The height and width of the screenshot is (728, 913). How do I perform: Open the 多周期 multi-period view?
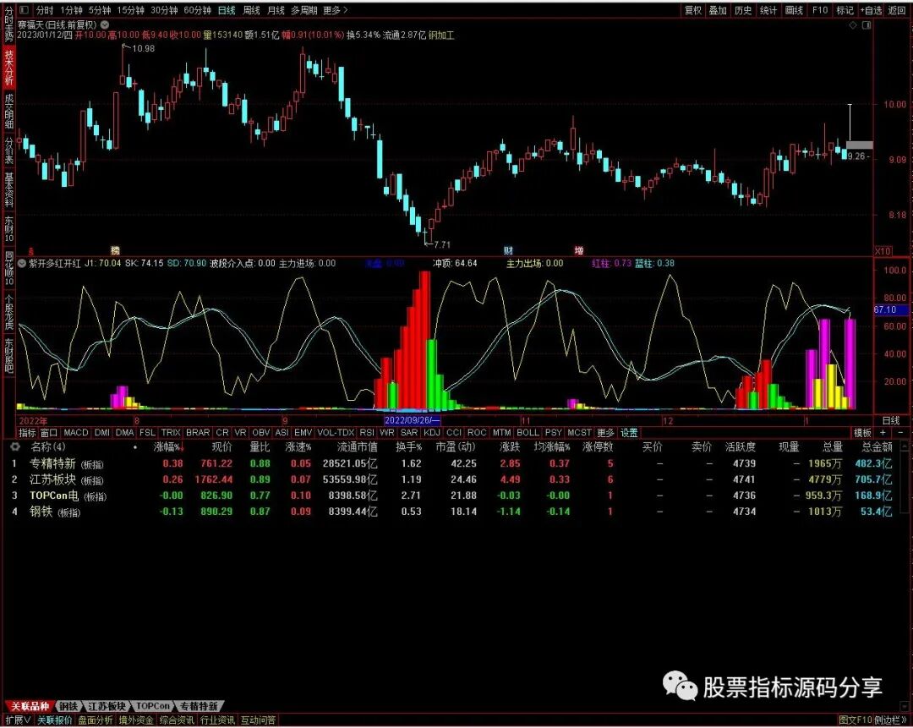tap(304, 10)
